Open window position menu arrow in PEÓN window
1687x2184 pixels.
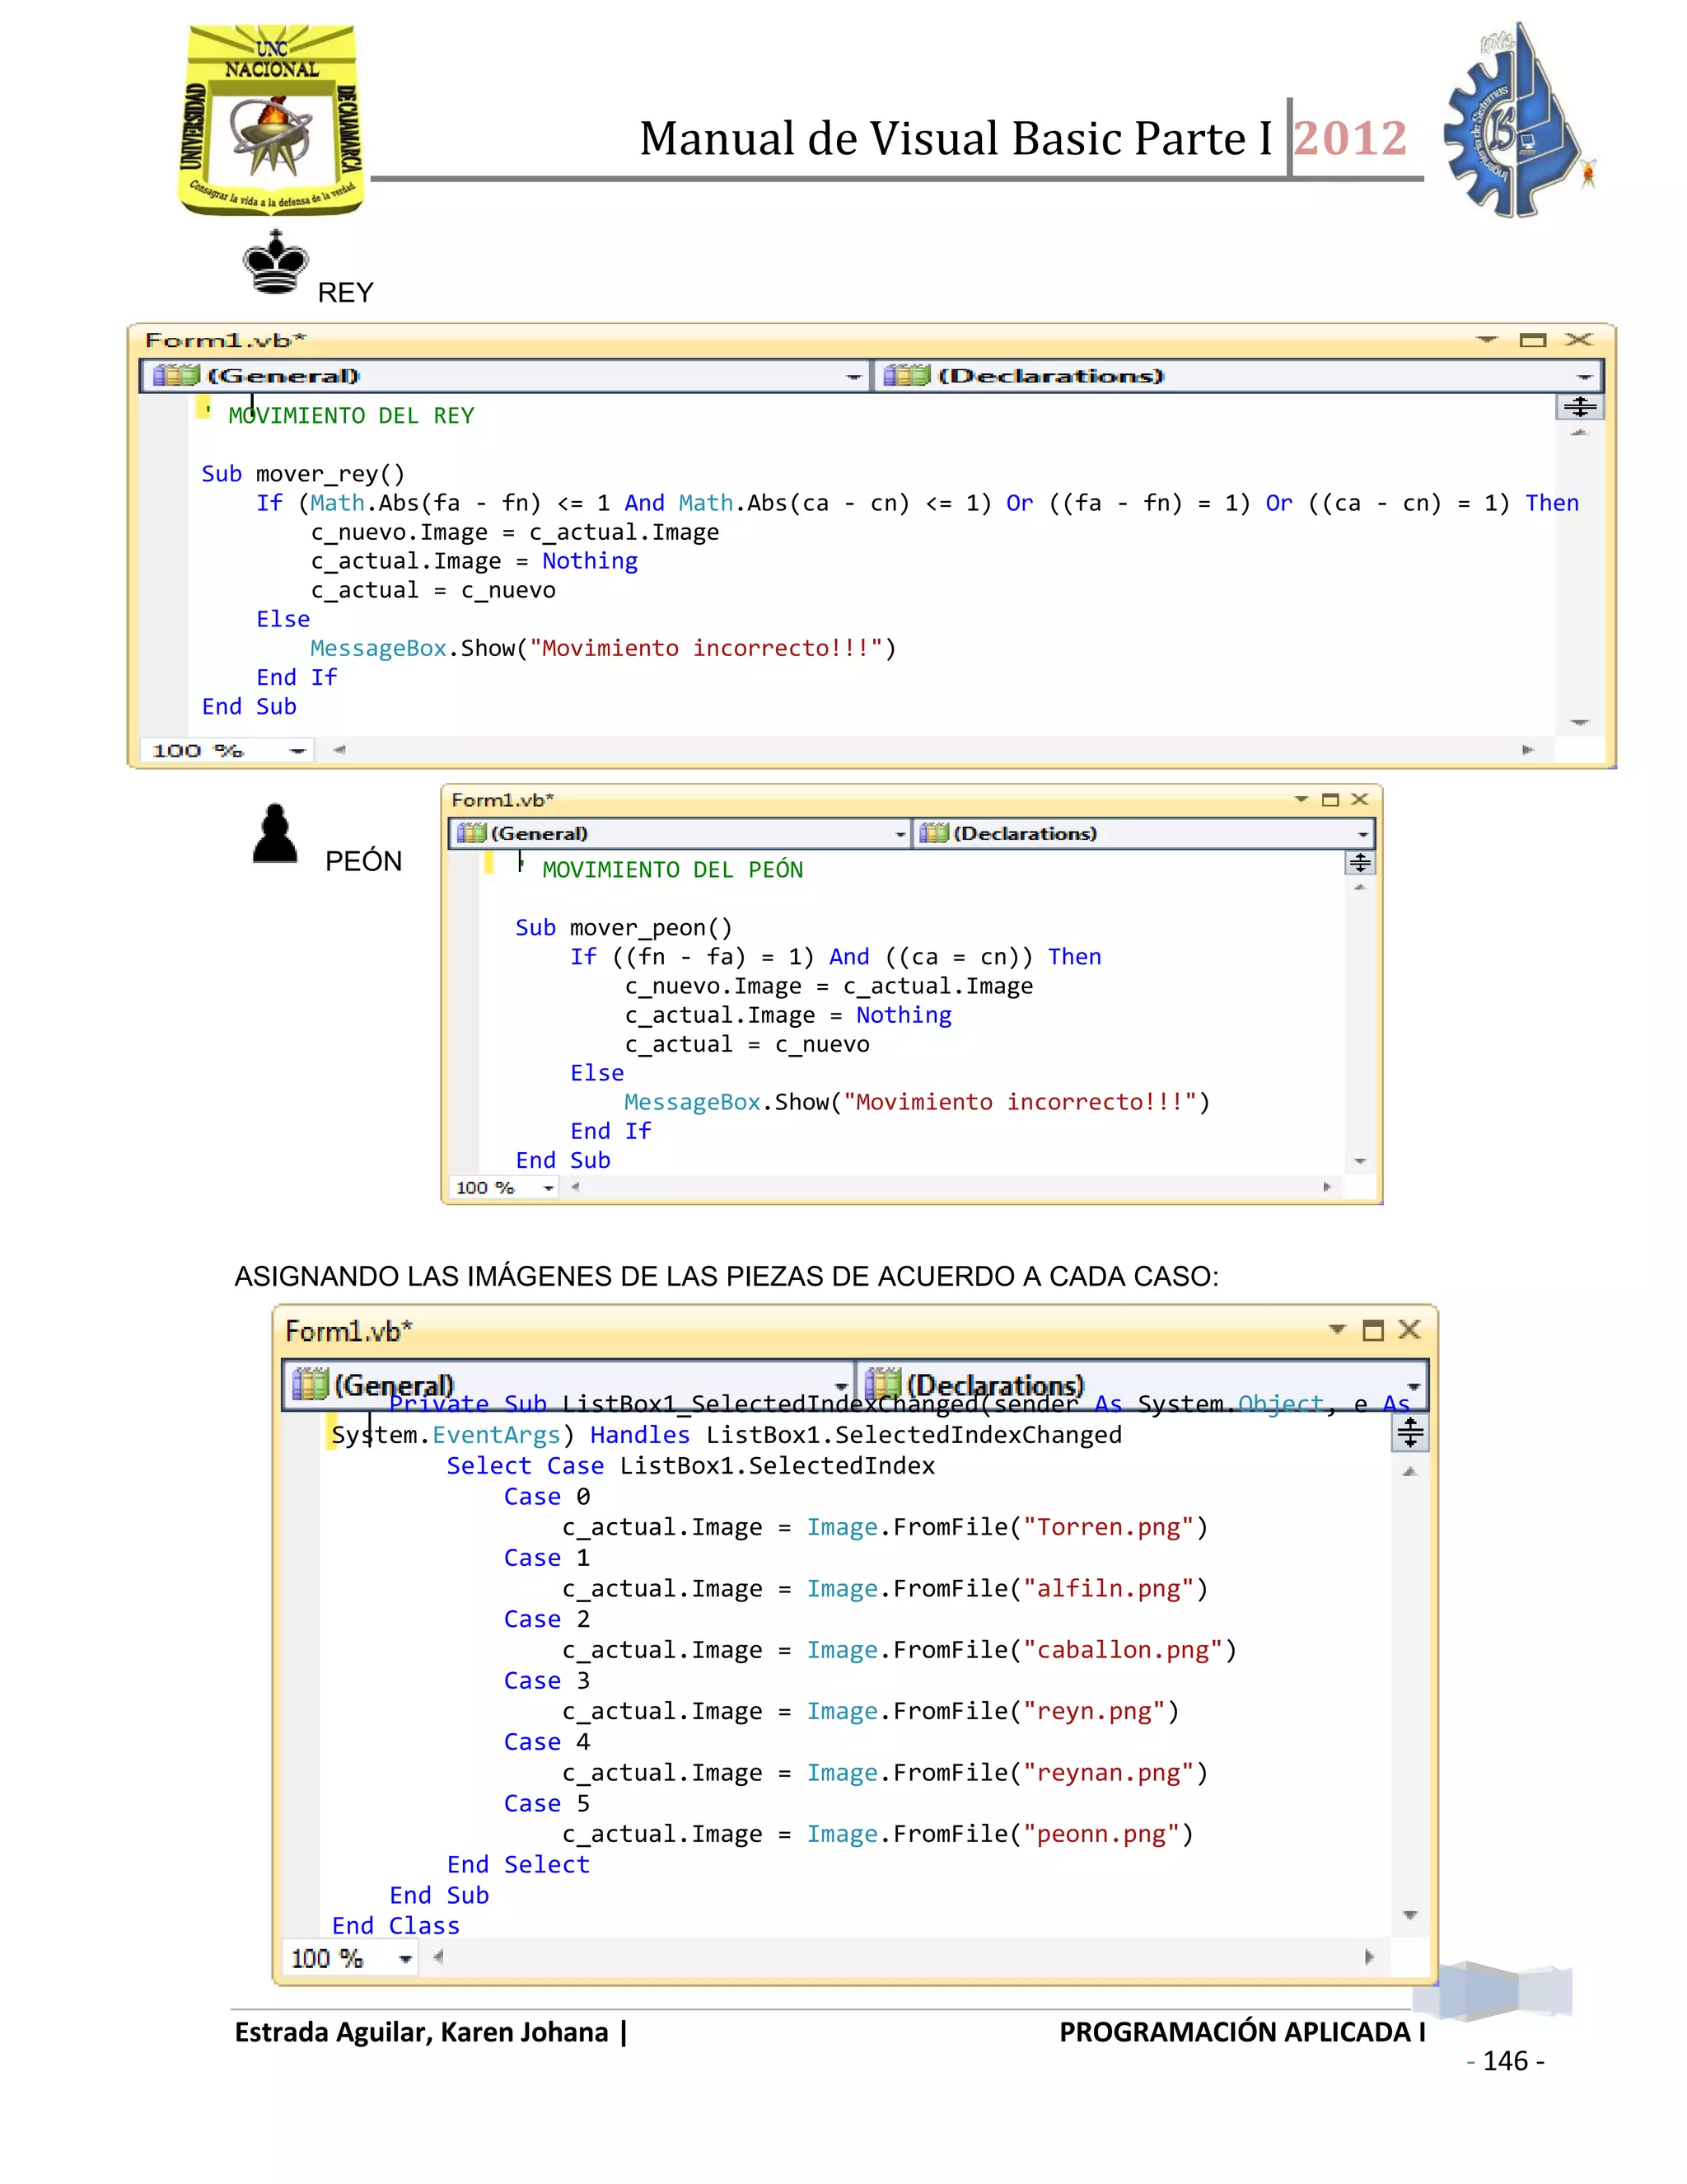click(x=1300, y=799)
